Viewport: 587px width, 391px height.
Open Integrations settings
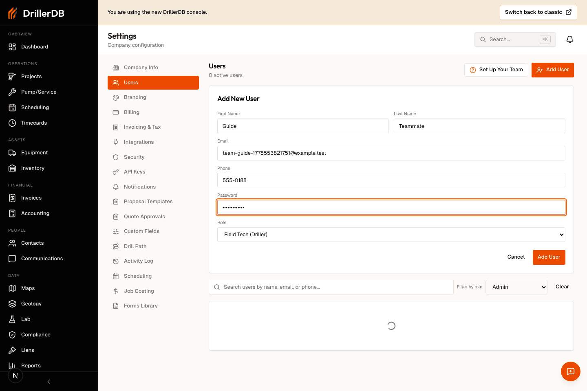click(x=153, y=142)
